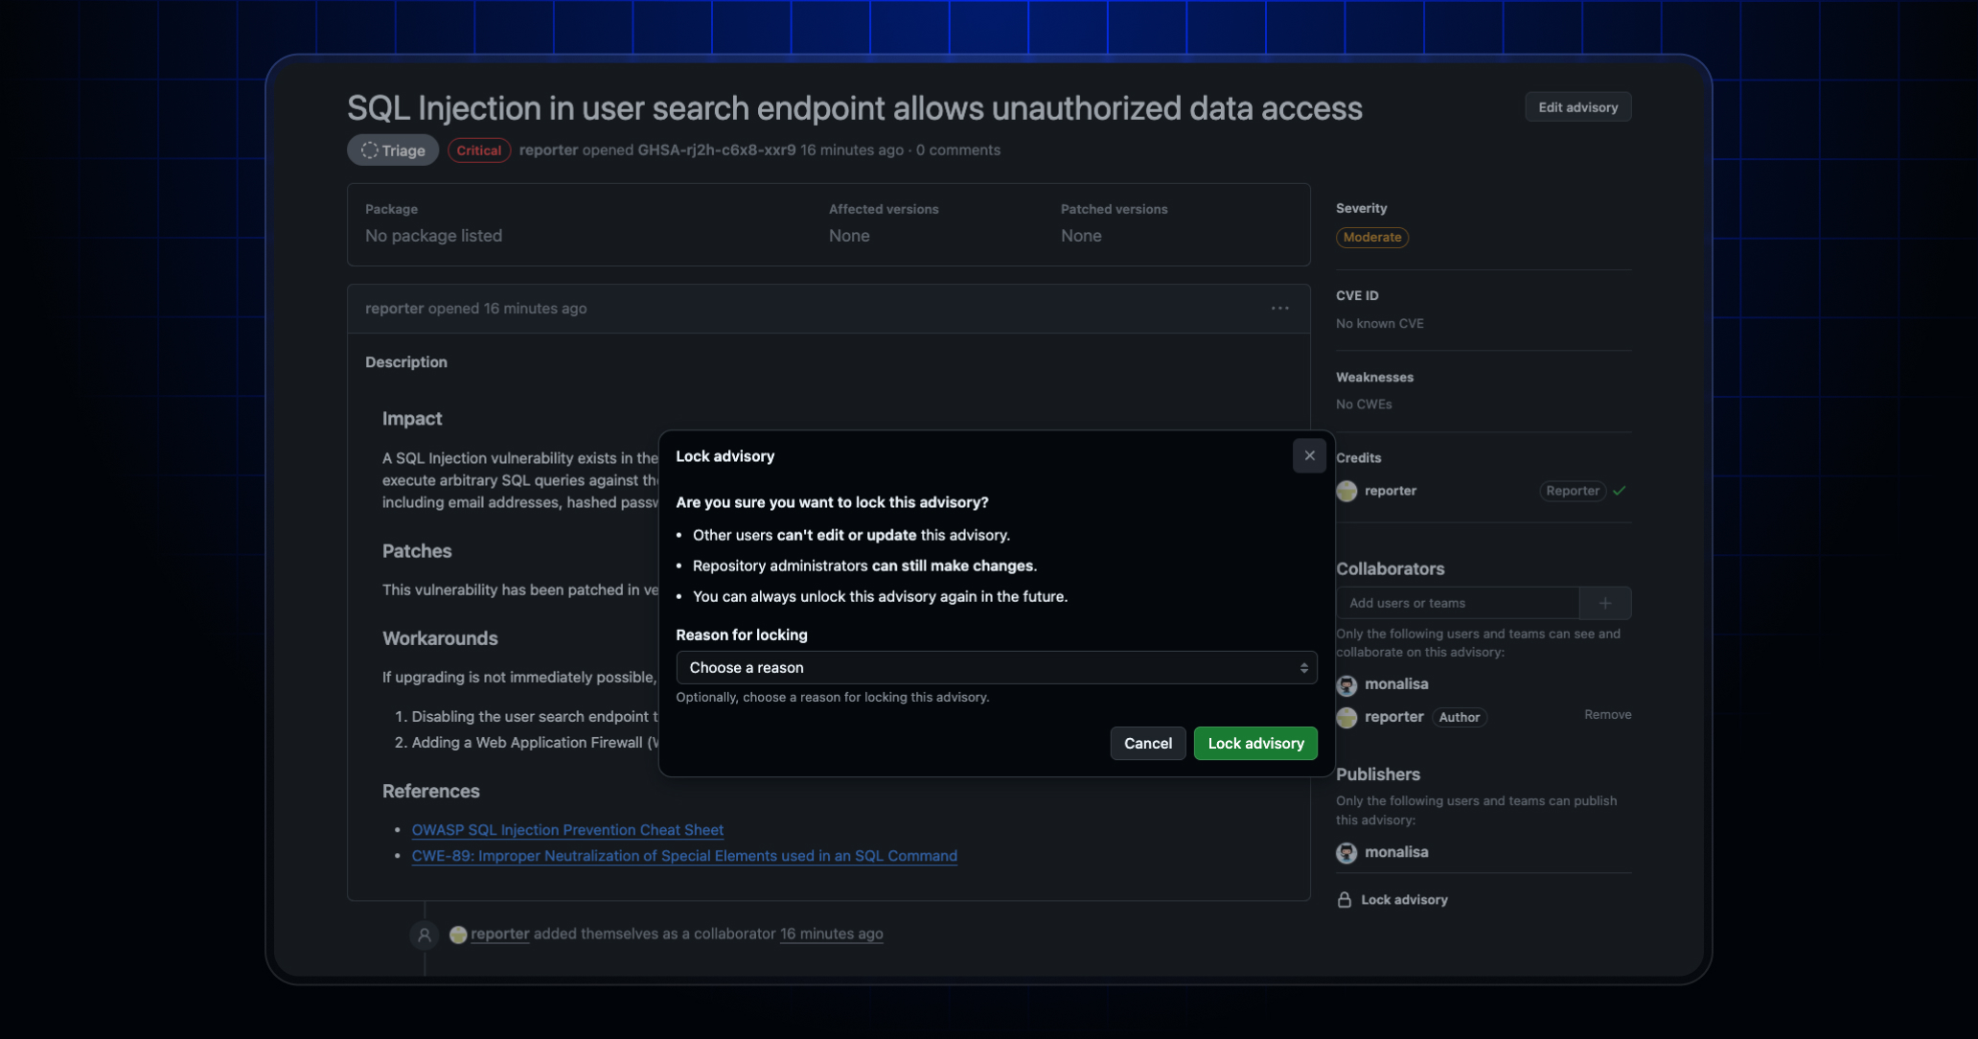Viewport: 1978px width, 1039px height.
Task: Focus the Add users or teams field
Action: 1457,603
